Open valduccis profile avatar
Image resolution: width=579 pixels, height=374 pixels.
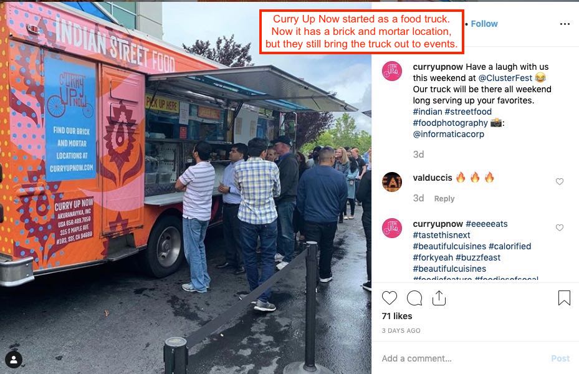[392, 182]
